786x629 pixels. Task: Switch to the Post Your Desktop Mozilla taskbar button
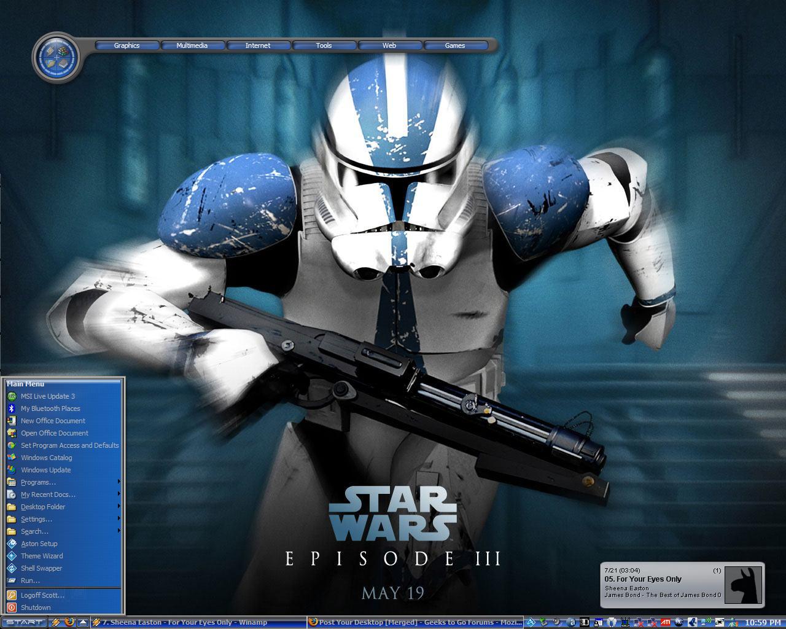(415, 622)
